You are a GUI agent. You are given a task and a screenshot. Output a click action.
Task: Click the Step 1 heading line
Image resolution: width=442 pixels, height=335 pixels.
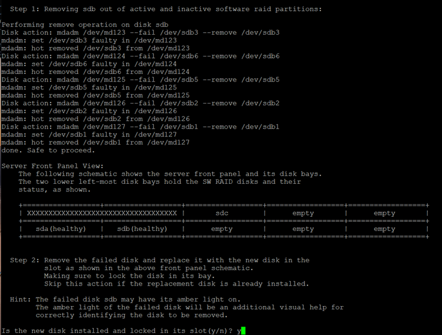tap(166, 9)
